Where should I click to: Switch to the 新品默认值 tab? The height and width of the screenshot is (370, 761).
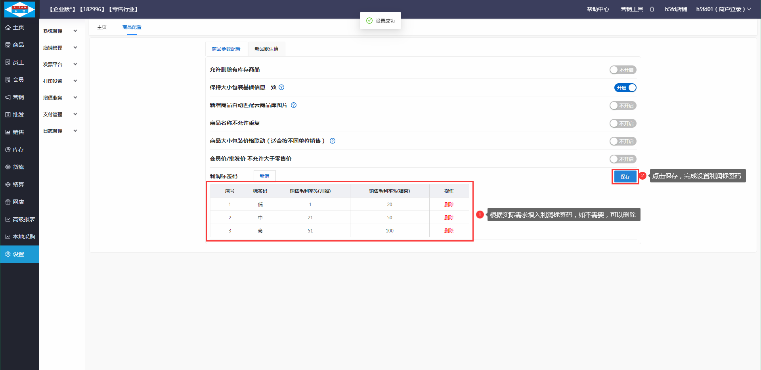(266, 49)
